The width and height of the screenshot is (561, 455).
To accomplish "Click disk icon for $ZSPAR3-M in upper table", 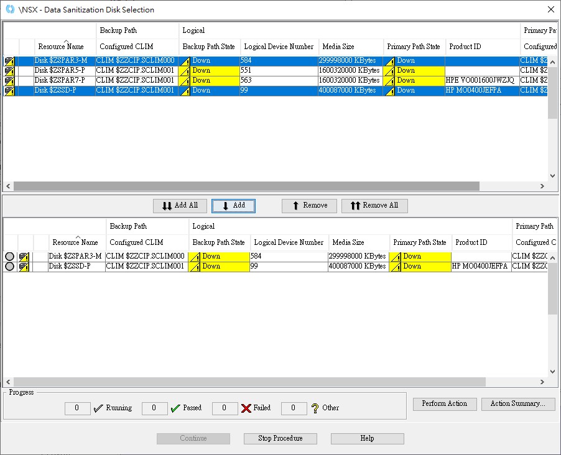I will click(x=10, y=61).
